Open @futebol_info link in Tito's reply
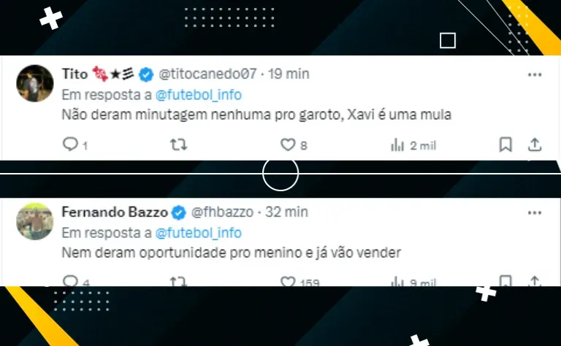 pyautogui.click(x=199, y=95)
